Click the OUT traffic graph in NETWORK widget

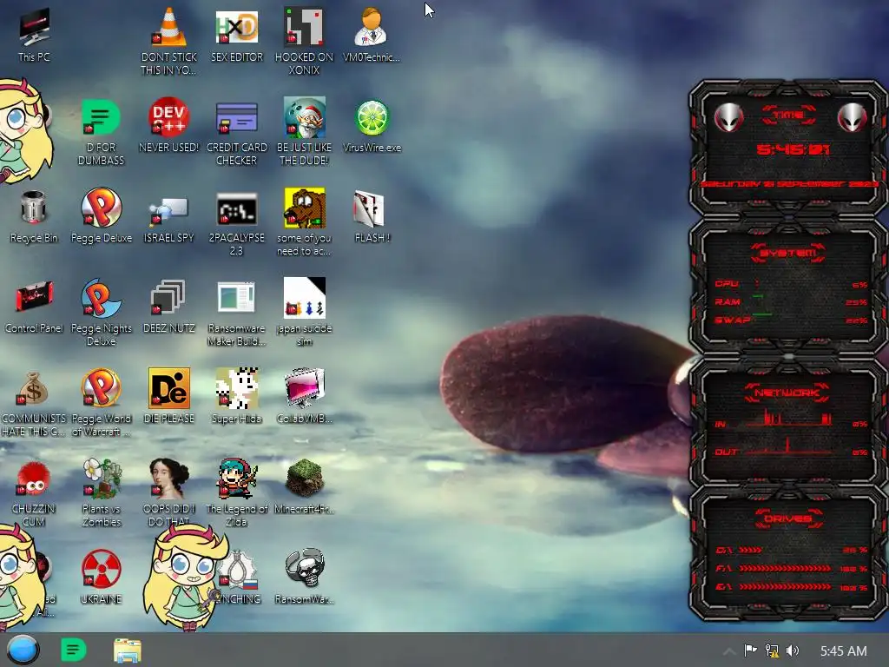pyautogui.click(x=790, y=447)
